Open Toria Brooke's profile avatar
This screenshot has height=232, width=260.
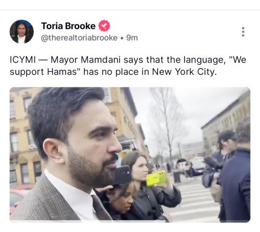tap(22, 32)
